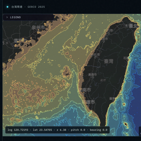Click the city marker dot for 廈門市

21,44
